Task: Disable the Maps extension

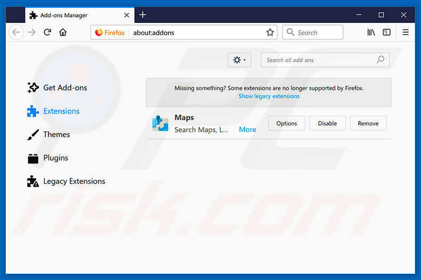Action: pos(327,123)
